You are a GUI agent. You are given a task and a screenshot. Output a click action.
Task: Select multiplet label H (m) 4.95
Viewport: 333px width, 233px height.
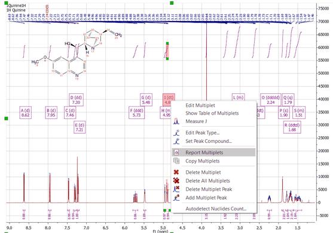tap(166, 113)
